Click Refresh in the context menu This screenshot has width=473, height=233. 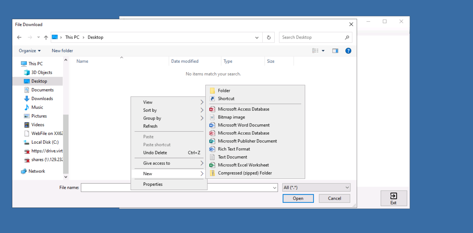[150, 126]
